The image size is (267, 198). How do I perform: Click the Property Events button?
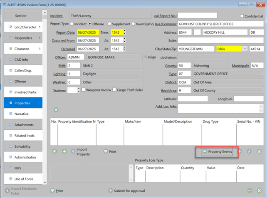(x=218, y=152)
